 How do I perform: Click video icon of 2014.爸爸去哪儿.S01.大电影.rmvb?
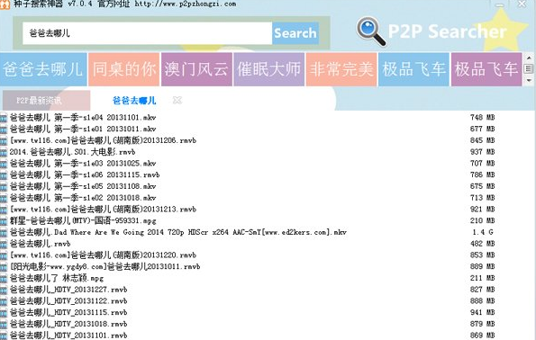(x=4, y=152)
